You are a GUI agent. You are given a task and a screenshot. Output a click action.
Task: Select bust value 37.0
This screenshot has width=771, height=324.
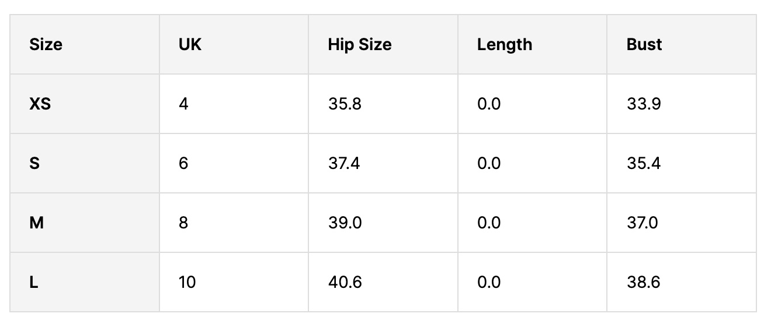(x=642, y=223)
